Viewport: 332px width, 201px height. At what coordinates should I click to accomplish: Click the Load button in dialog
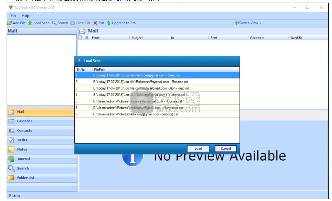point(198,149)
